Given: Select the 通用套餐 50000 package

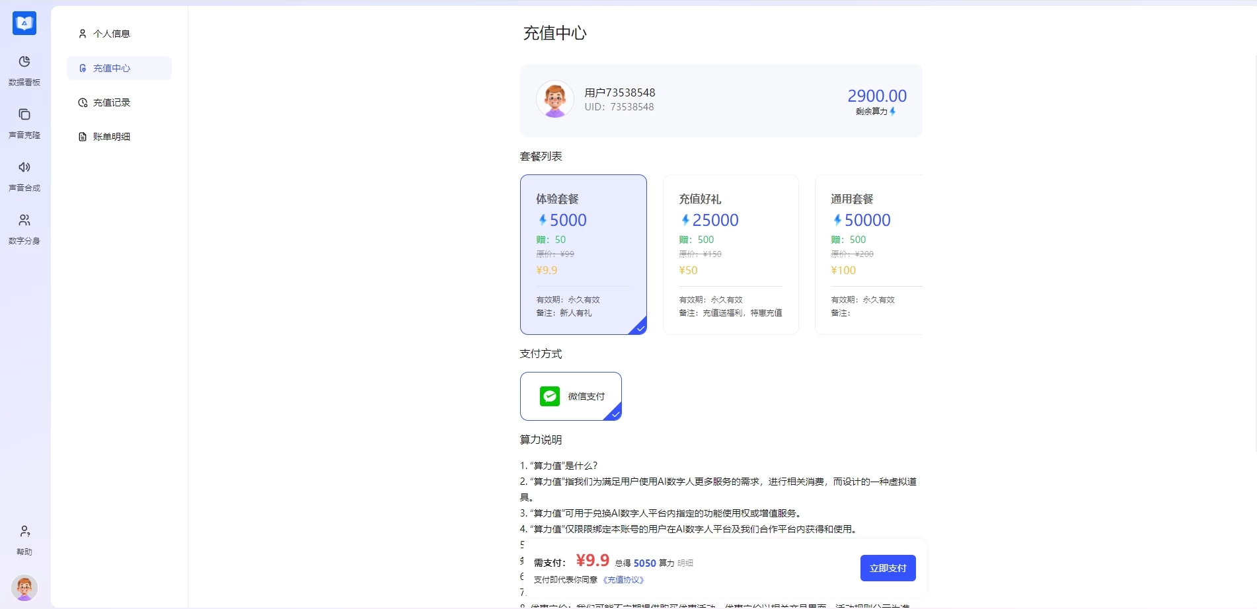Looking at the screenshot, I should [x=872, y=255].
